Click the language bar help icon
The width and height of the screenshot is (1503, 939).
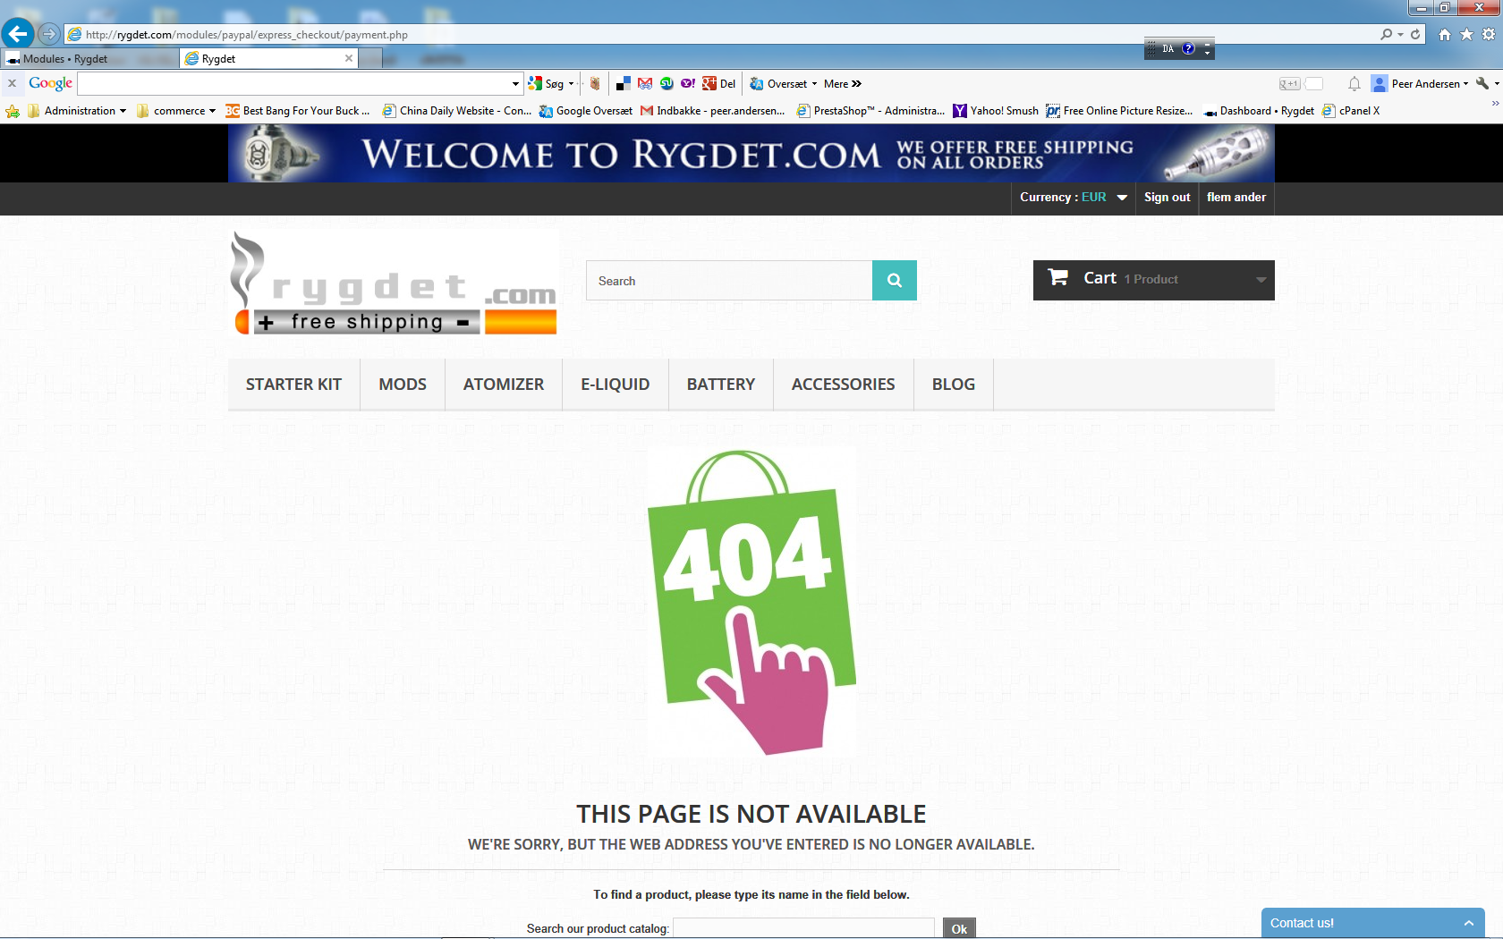(x=1188, y=48)
